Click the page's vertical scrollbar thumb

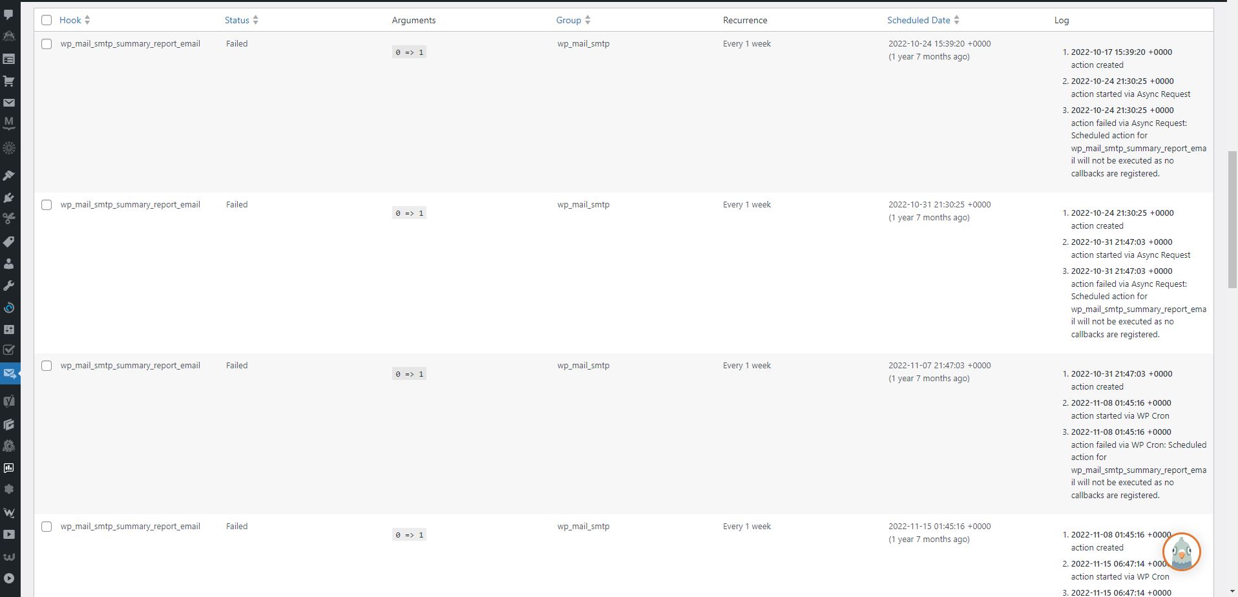tap(1232, 220)
